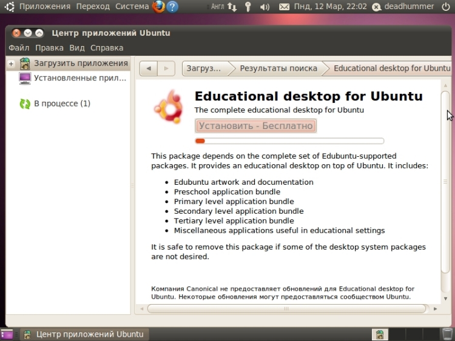The height and width of the screenshot is (341, 455).
Task: Click the network connection indicator icon
Action: click(x=232, y=7)
